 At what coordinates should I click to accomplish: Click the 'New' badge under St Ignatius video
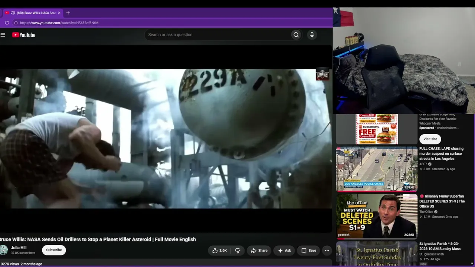tap(423, 264)
